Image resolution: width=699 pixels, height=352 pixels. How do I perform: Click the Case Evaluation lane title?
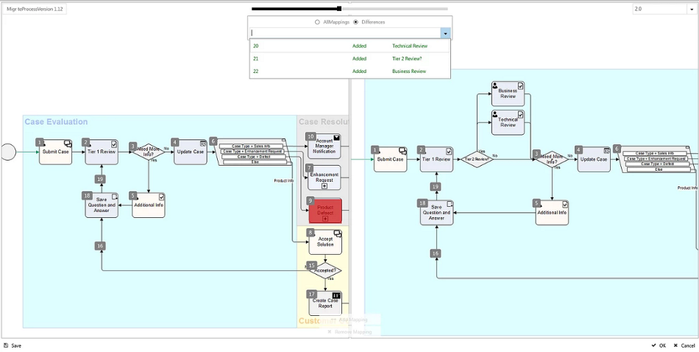point(56,122)
